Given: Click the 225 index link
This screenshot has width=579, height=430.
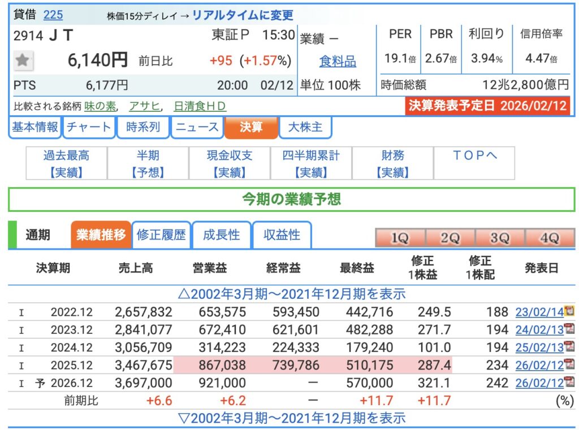Looking at the screenshot, I should tap(53, 15).
